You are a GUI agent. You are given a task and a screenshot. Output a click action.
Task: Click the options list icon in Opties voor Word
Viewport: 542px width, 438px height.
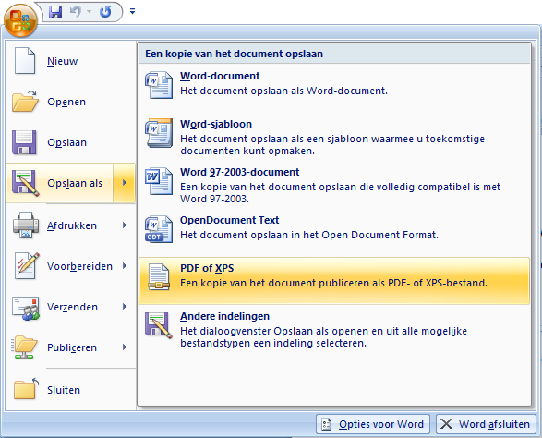coord(326,424)
